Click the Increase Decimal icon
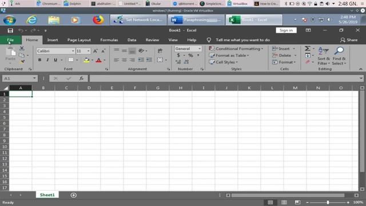This screenshot has width=366, height=206. (178, 62)
